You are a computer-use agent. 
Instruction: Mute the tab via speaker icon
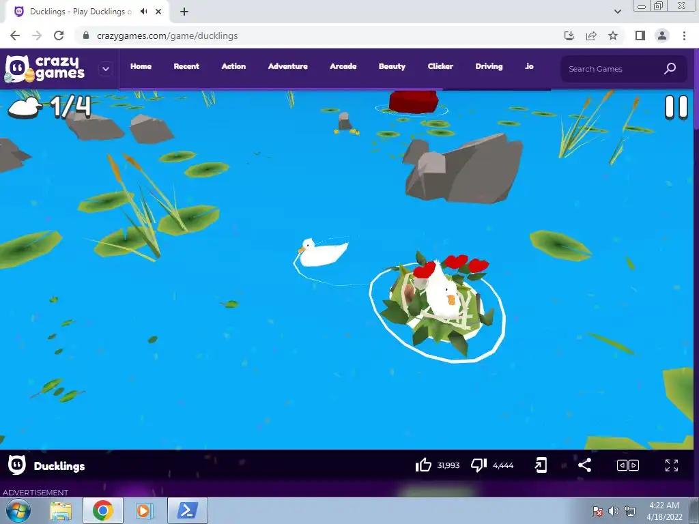[x=143, y=12]
